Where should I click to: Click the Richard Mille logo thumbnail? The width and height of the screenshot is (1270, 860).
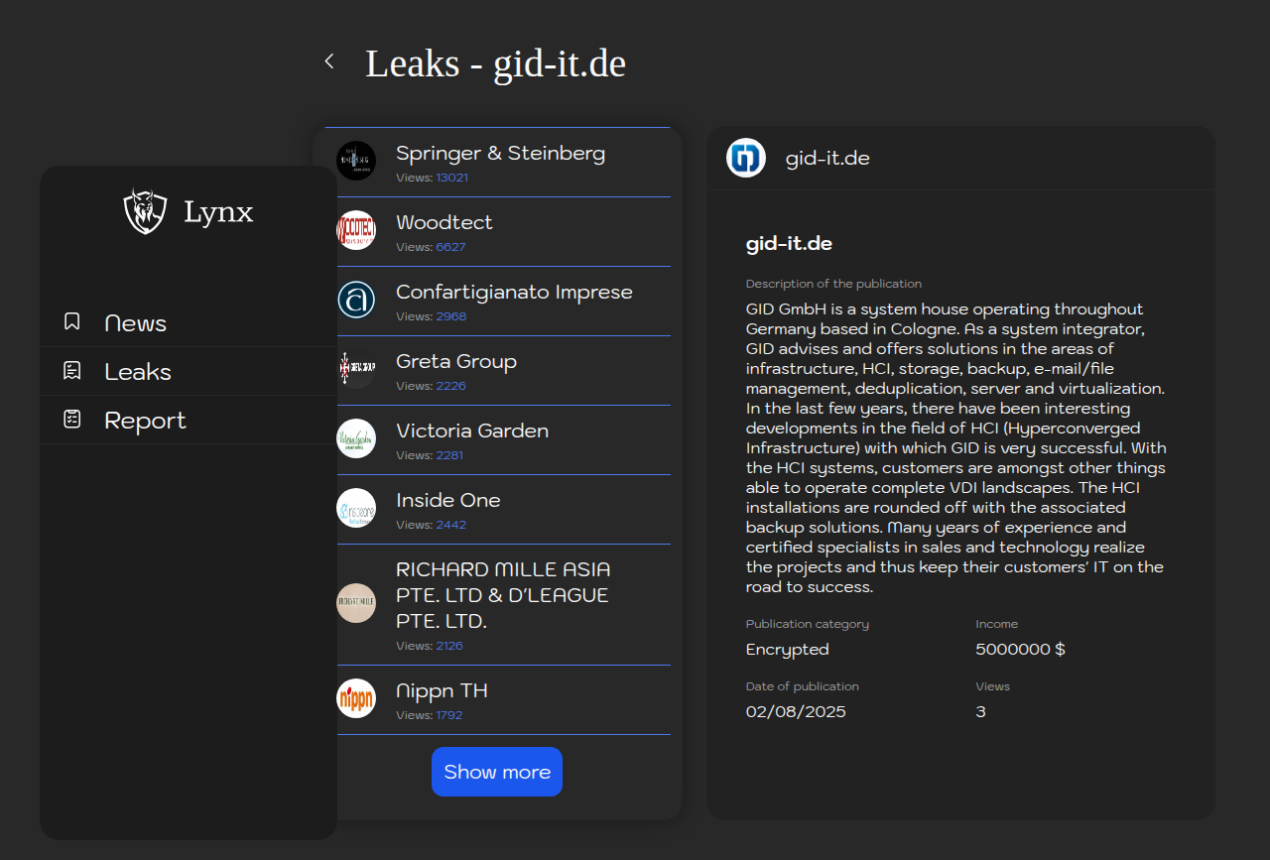pos(356,603)
